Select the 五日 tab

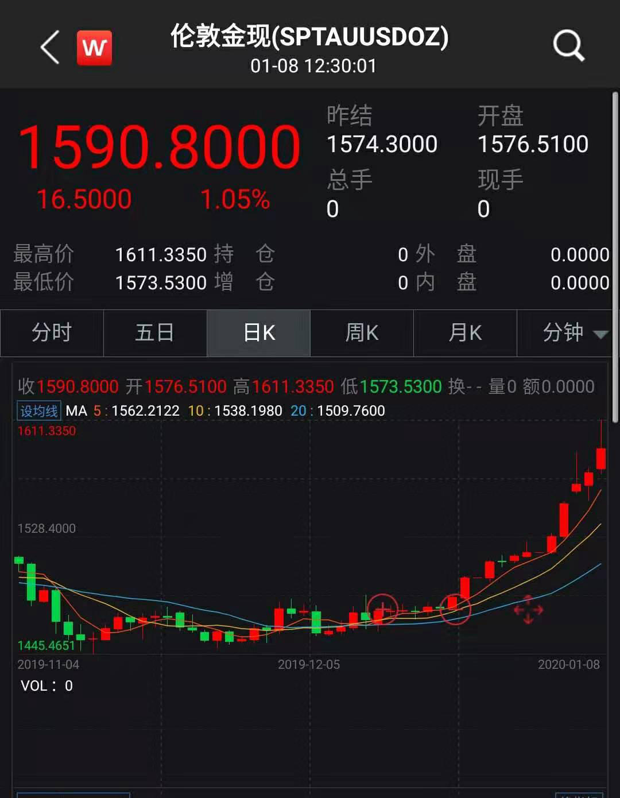(x=155, y=333)
